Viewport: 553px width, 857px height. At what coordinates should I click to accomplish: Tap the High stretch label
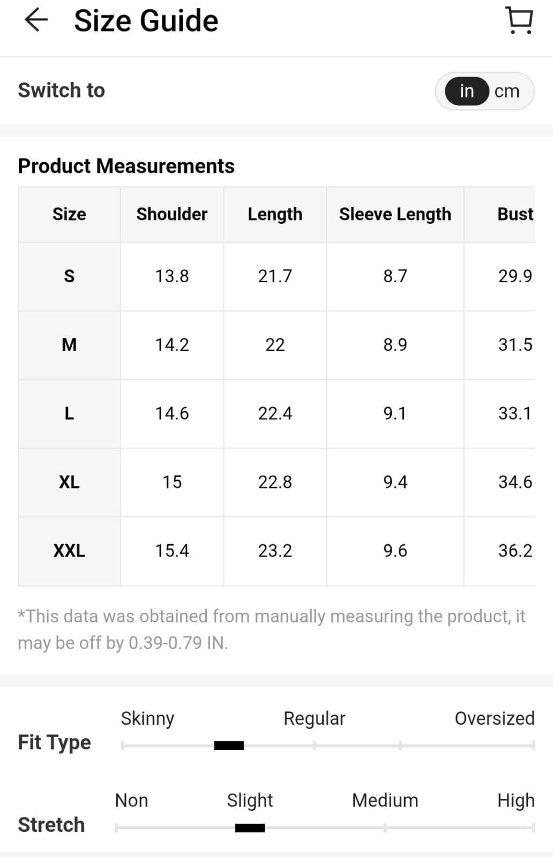point(515,800)
